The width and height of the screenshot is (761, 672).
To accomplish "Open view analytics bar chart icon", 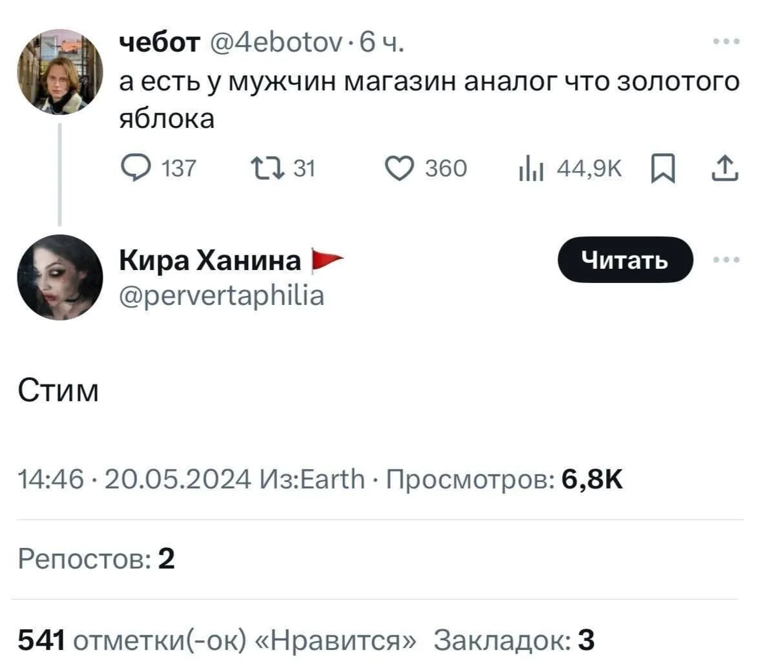I will 532,169.
